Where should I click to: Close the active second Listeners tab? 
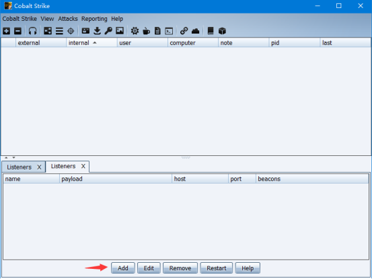83,166
